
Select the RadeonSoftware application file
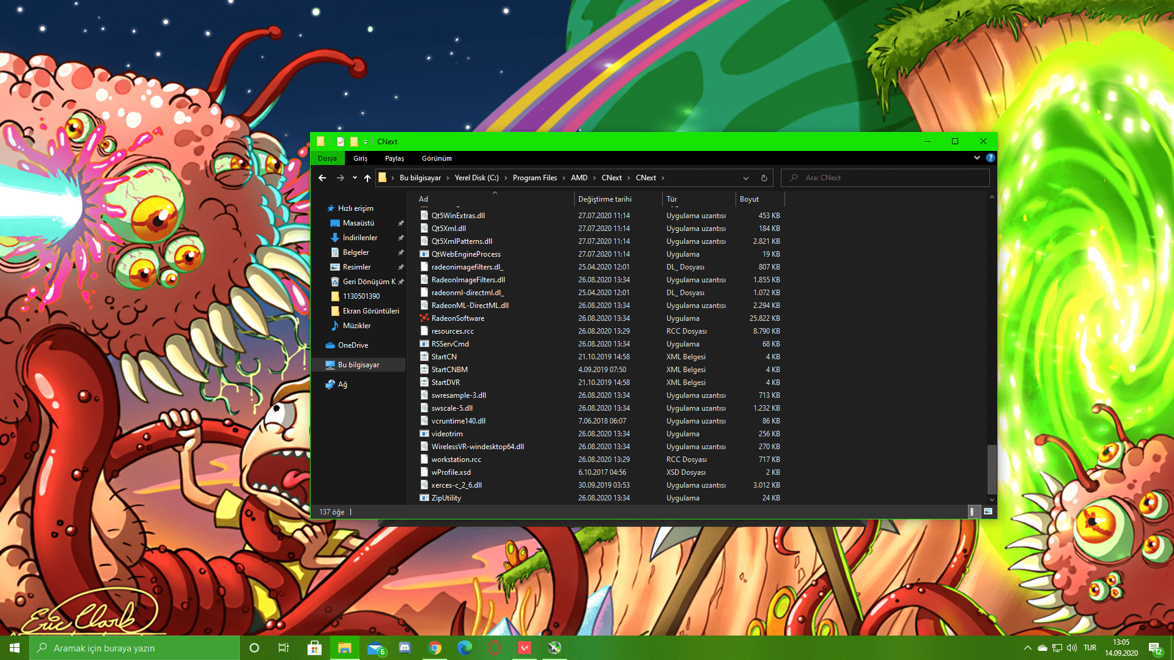pos(457,318)
